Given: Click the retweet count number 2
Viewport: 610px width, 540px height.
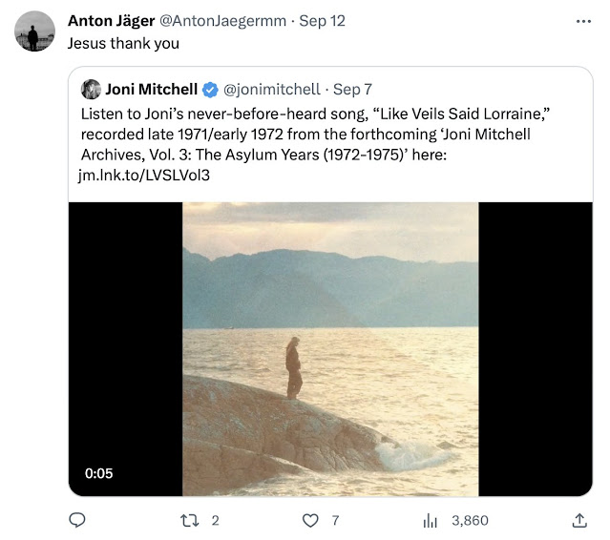Looking at the screenshot, I should [x=215, y=521].
